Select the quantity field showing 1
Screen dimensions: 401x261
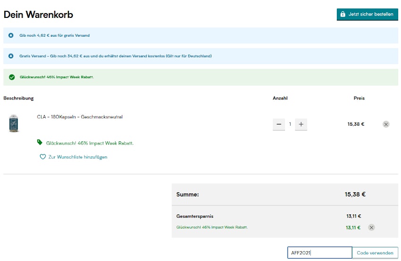tap(290, 124)
